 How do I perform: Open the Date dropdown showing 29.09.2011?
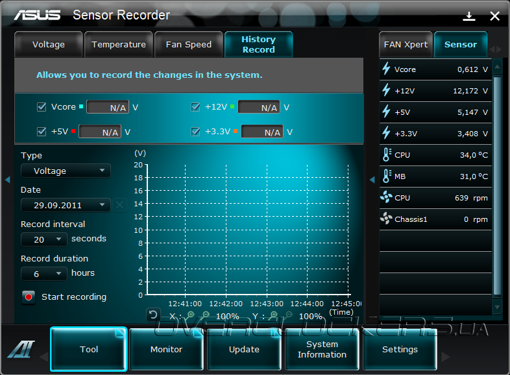66,205
